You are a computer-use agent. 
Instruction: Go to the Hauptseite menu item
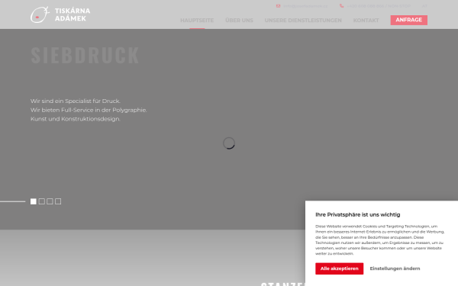pyautogui.click(x=197, y=21)
